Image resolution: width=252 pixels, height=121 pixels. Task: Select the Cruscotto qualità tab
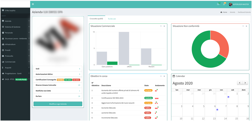pyautogui.click(x=96, y=19)
